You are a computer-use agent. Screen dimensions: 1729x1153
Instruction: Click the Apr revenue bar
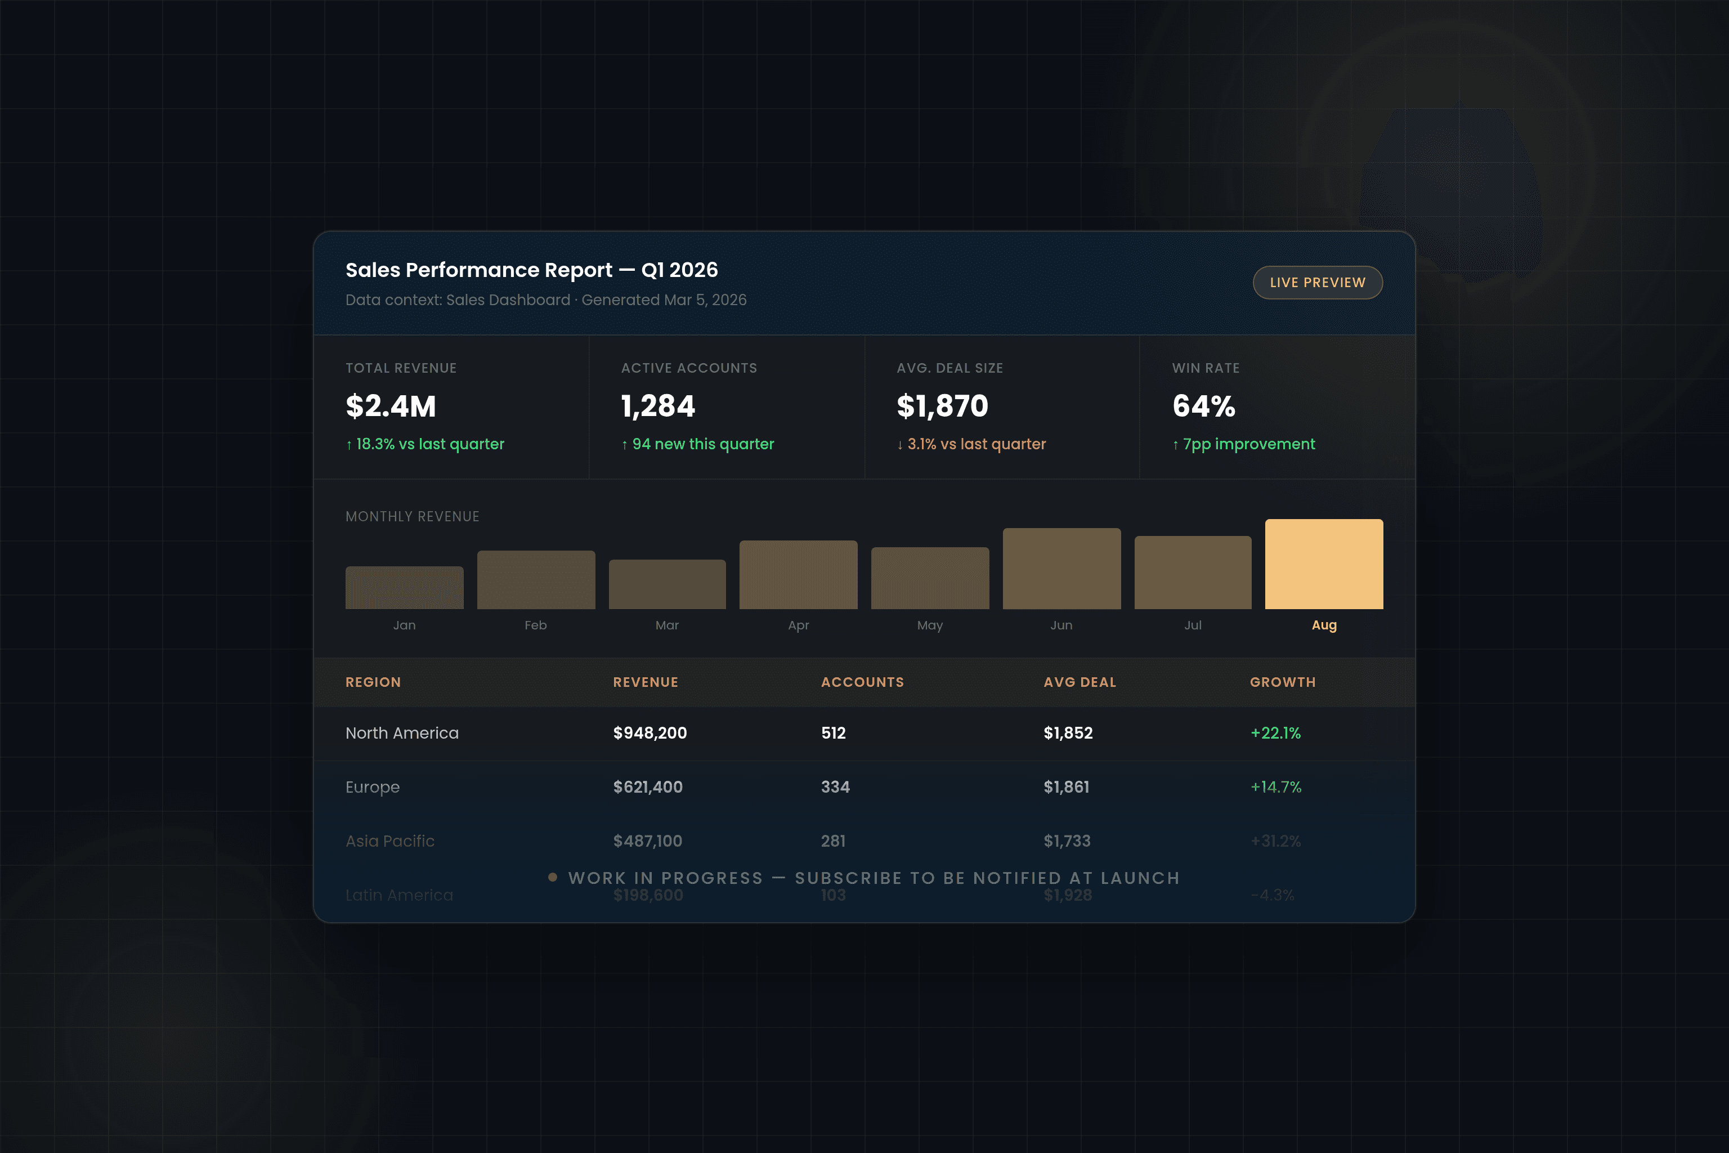click(x=798, y=574)
